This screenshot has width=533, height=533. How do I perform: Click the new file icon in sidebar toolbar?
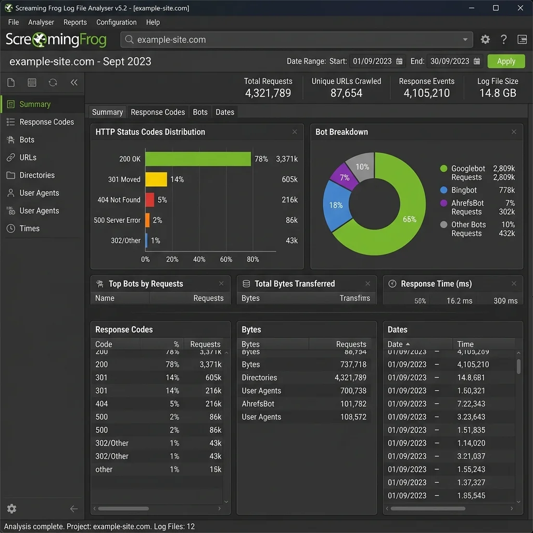pos(11,83)
